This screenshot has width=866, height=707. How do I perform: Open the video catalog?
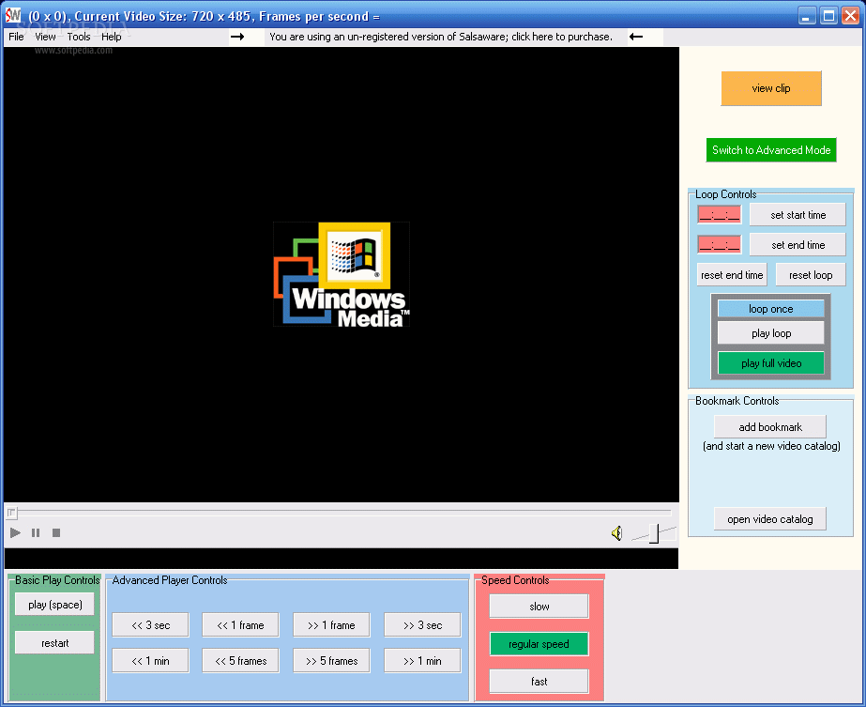click(x=770, y=519)
